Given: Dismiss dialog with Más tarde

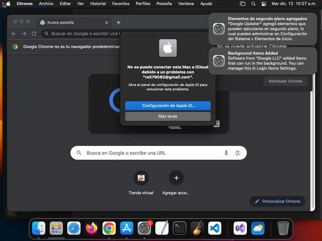Looking at the screenshot, I should pos(168,116).
